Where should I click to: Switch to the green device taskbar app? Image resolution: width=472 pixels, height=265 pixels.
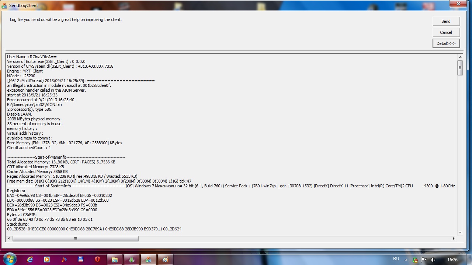click(132, 259)
